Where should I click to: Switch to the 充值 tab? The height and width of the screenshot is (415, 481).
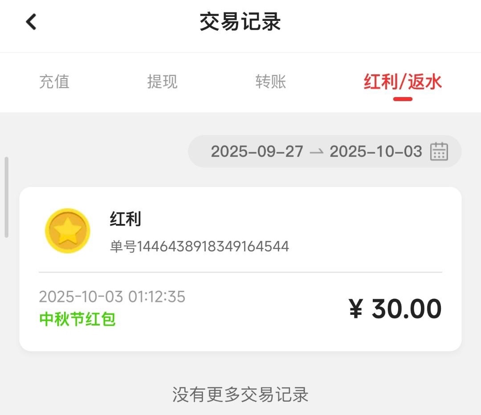[54, 82]
